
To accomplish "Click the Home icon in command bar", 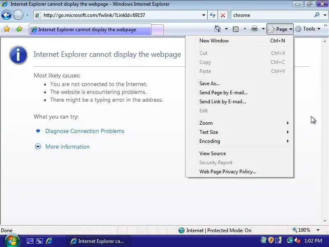I will click(218, 29).
